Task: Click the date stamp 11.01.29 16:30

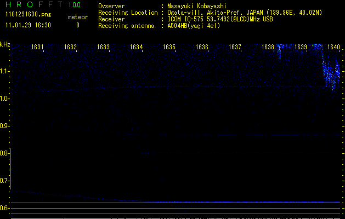Action: [28, 25]
